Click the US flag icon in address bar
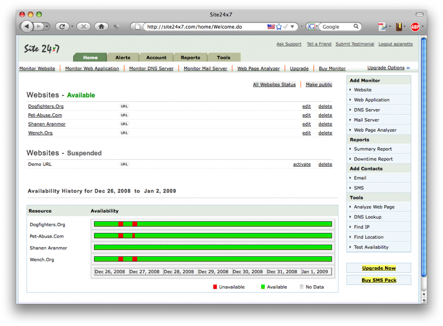The width and height of the screenshot is (443, 326). 271,26
